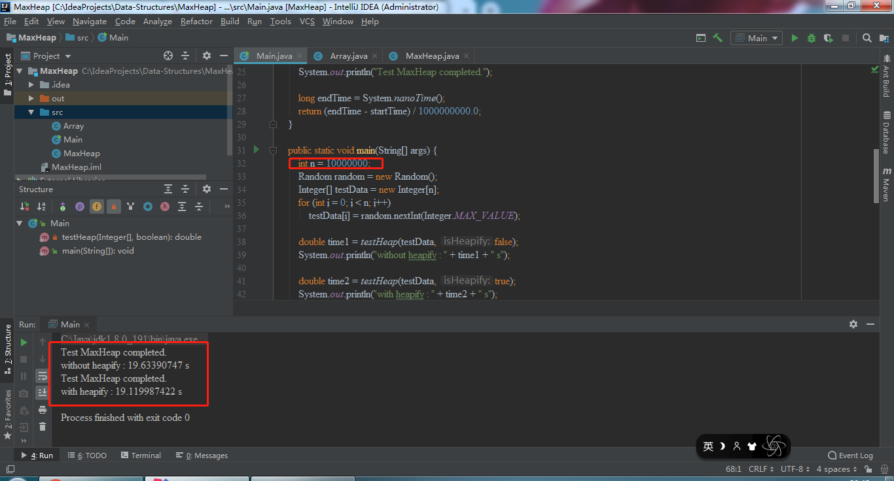Click the Down the Stack Trace arrow
894x481 pixels.
coord(43,359)
